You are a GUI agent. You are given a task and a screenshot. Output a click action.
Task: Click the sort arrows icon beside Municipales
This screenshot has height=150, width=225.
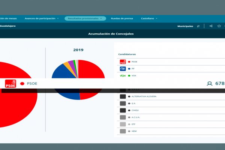coord(198,26)
